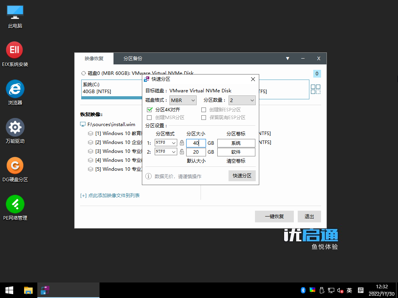Select F:\sources\install.wim in image list
The image size is (398, 298).
pos(111,125)
